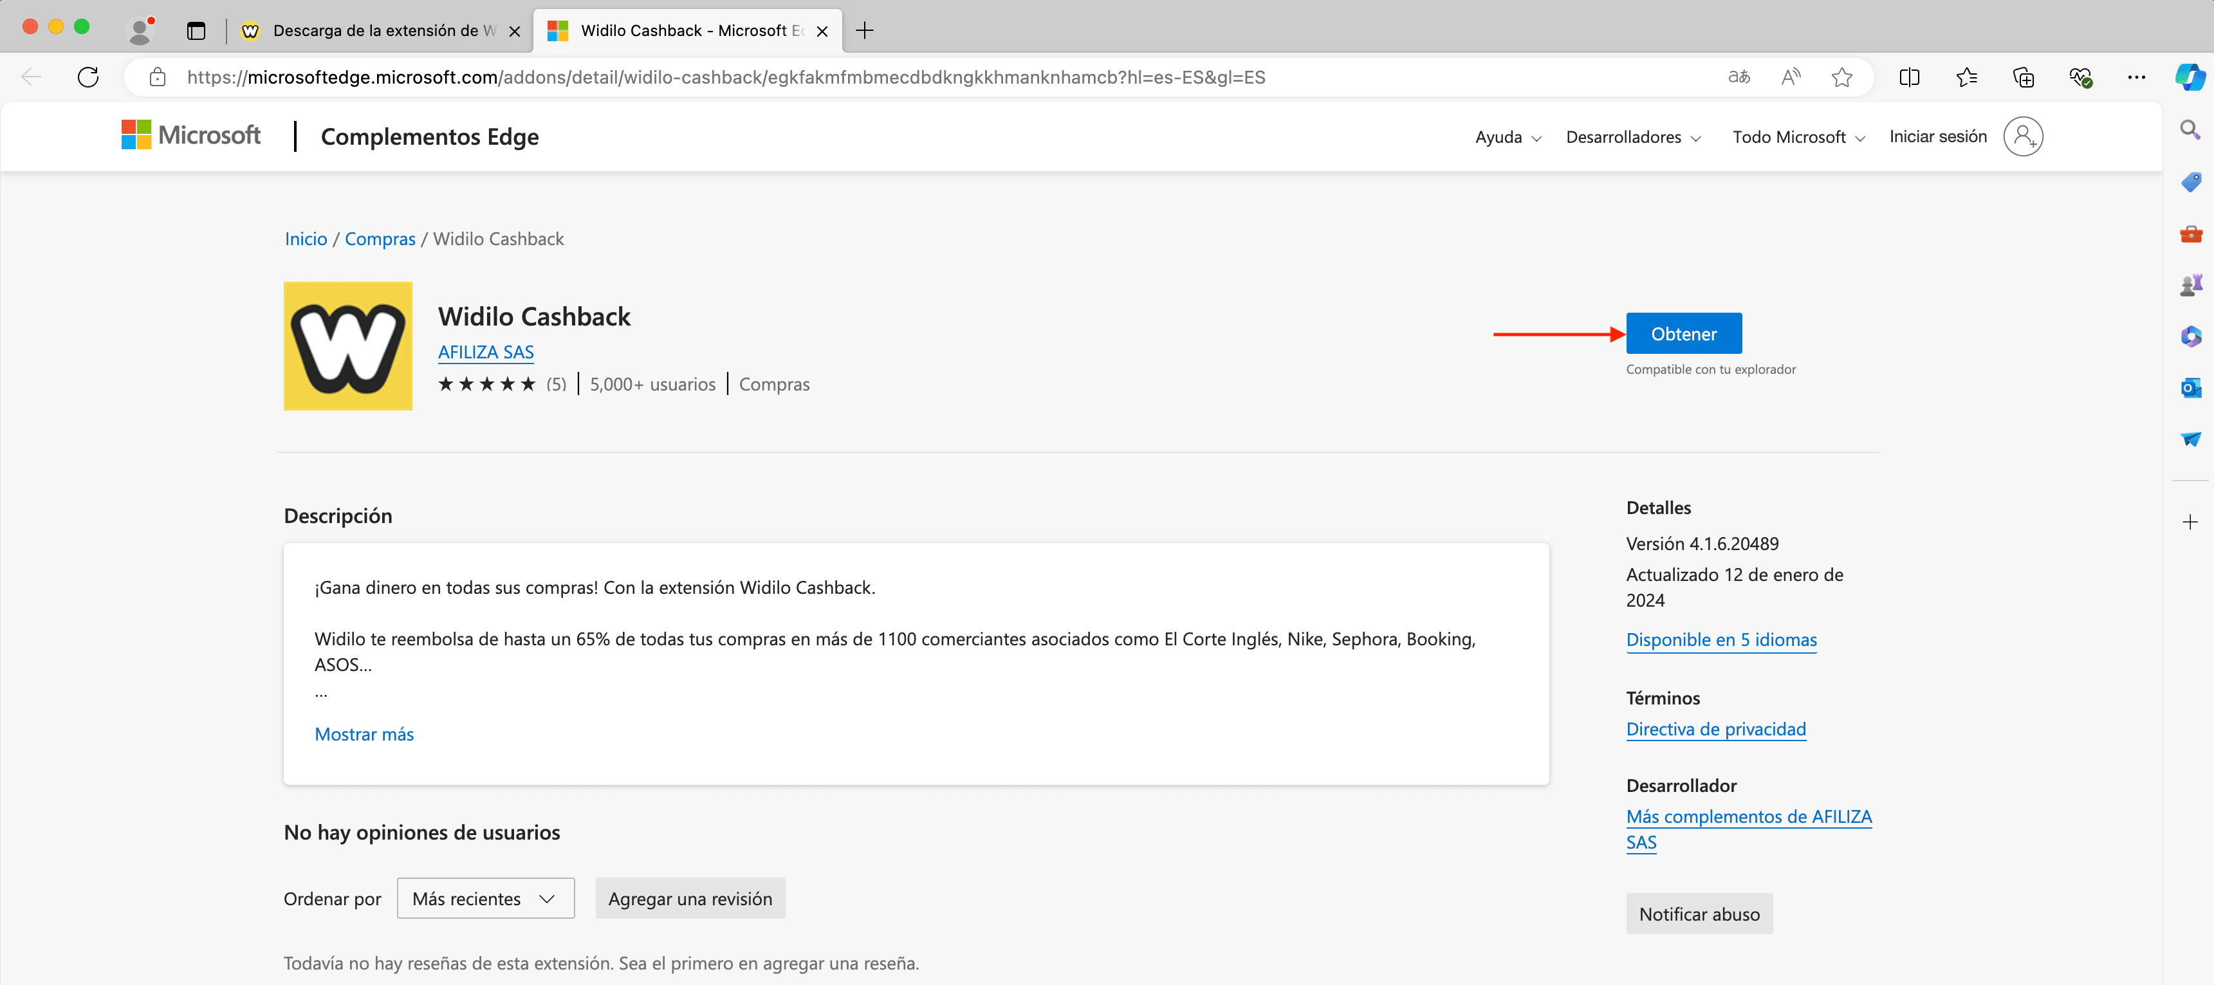Open the Más recientes sort dropdown
The width and height of the screenshot is (2214, 985).
(484, 898)
